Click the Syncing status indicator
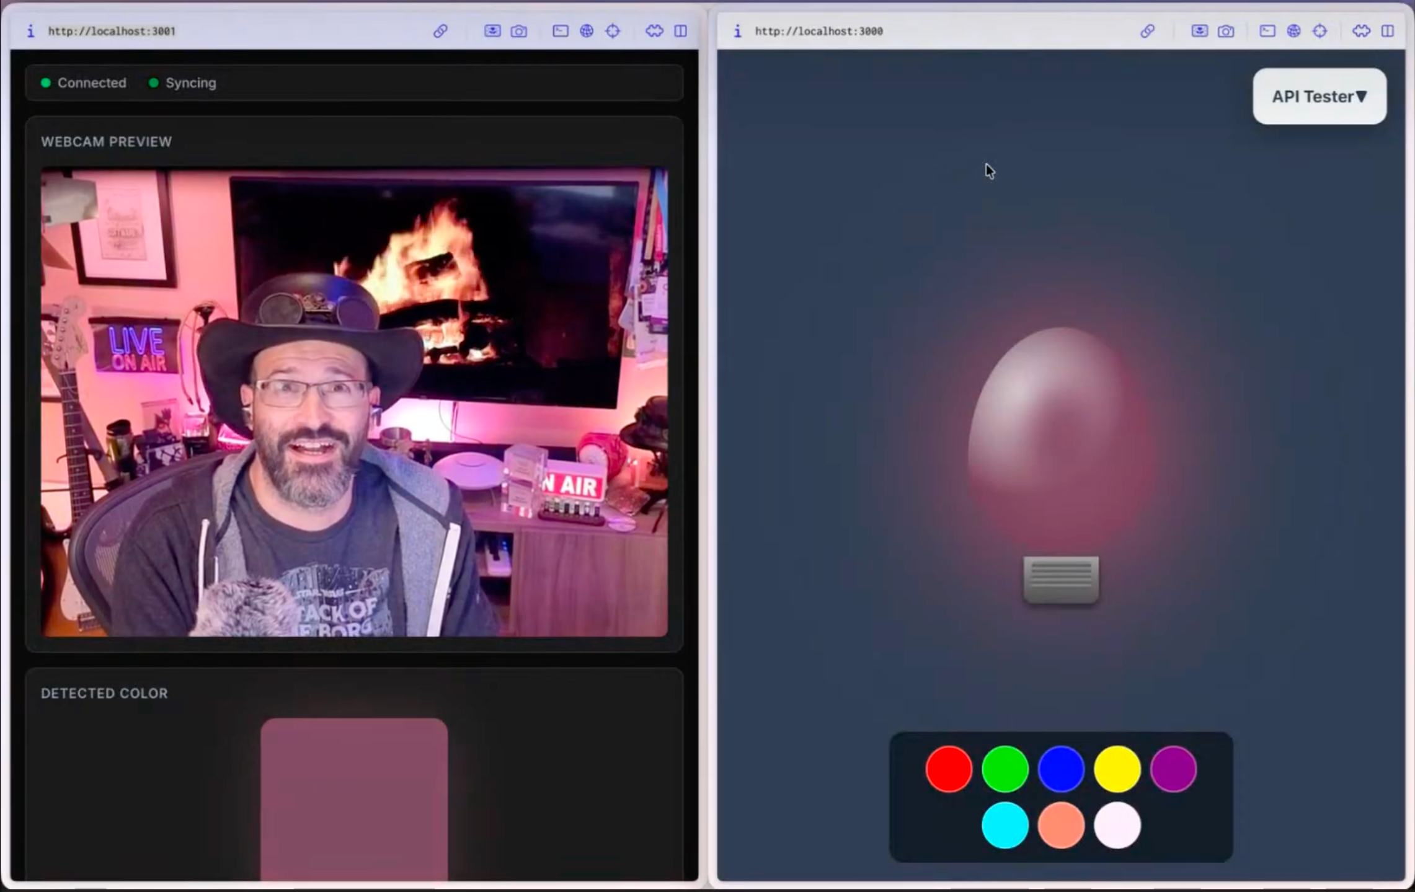The image size is (1415, 892). point(182,83)
